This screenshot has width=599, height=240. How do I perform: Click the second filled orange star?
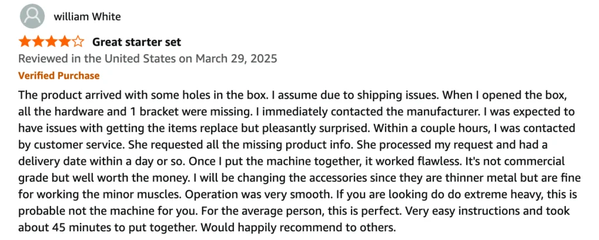tap(38, 41)
